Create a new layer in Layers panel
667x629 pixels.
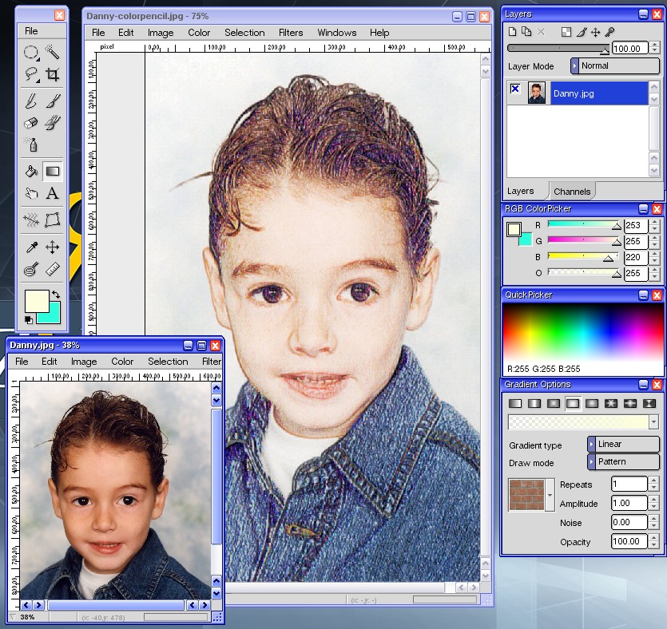tap(513, 32)
